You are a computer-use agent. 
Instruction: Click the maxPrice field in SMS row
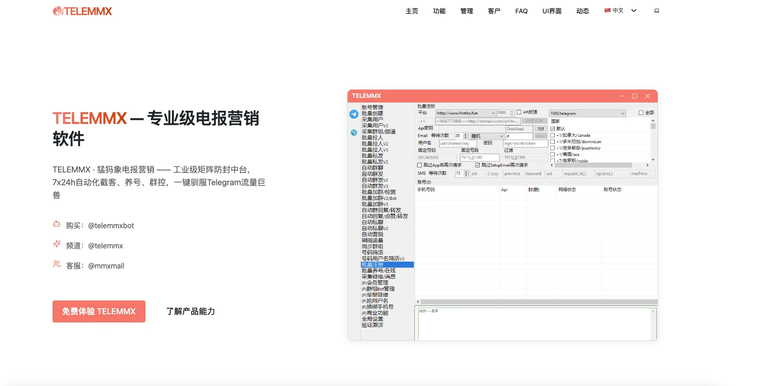click(x=642, y=174)
